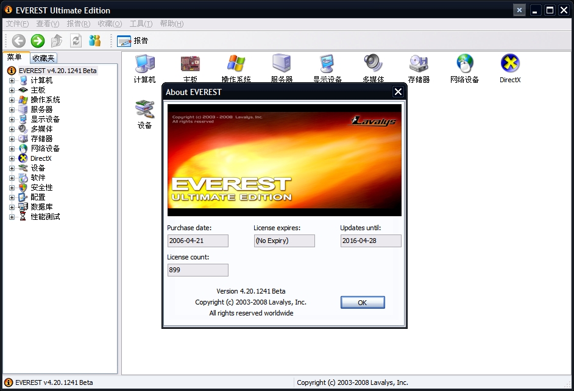Viewport: 574px width, 391px height.
Task: Expand the 软件 software tree node
Action: tap(12, 178)
